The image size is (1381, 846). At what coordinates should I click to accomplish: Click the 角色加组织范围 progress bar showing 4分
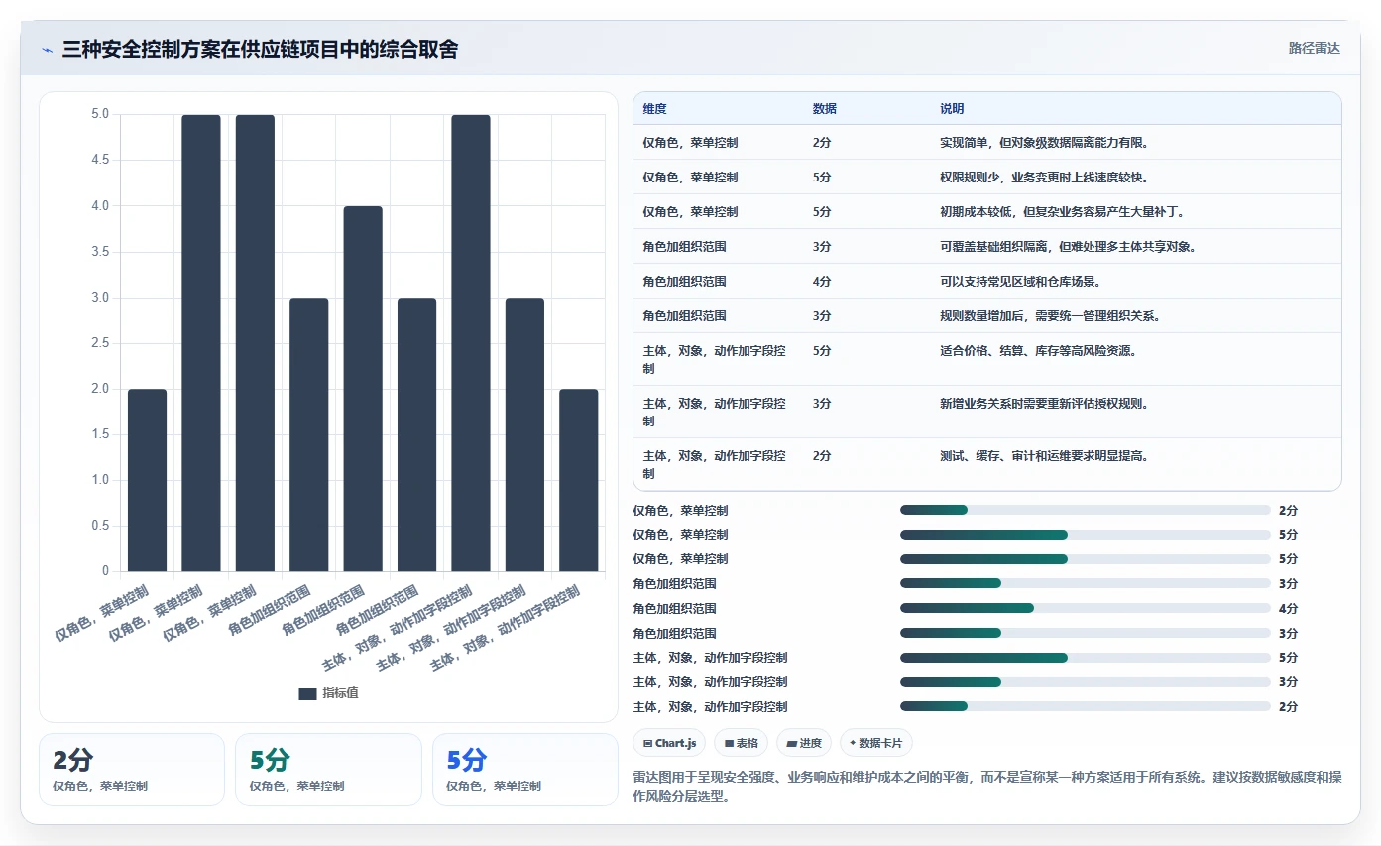click(1085, 608)
